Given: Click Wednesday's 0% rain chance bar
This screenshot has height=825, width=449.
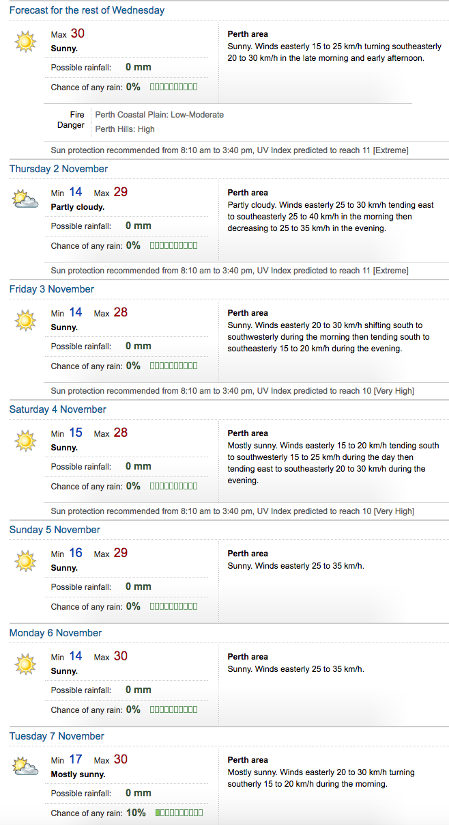Looking at the screenshot, I should 174,87.
